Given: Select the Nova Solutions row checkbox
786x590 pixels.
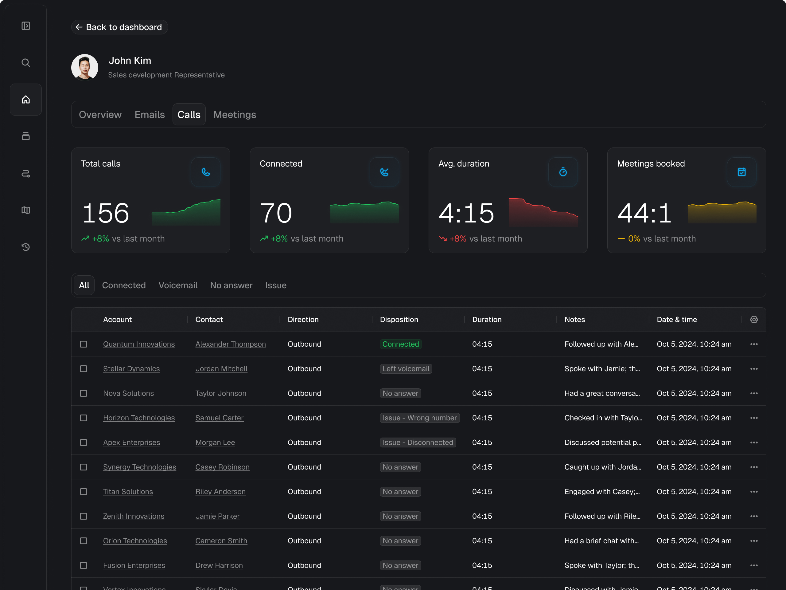Looking at the screenshot, I should click(x=84, y=393).
